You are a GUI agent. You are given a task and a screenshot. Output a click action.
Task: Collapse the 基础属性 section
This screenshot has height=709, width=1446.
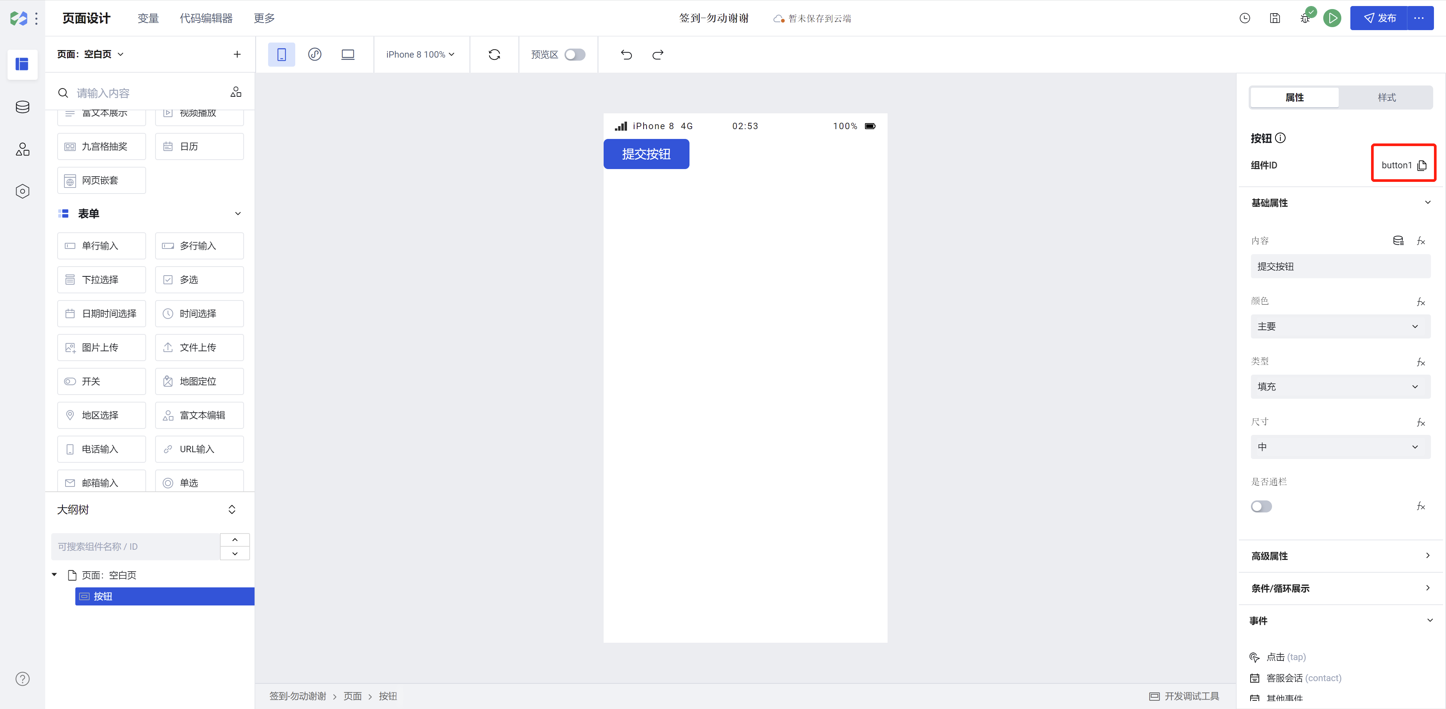pyautogui.click(x=1428, y=202)
